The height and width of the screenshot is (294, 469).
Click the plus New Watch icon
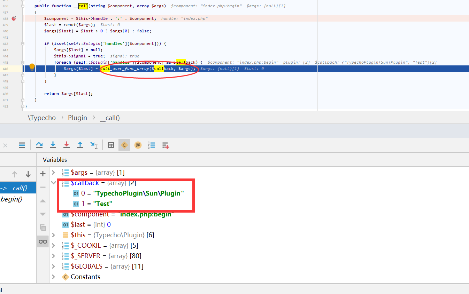(x=43, y=174)
